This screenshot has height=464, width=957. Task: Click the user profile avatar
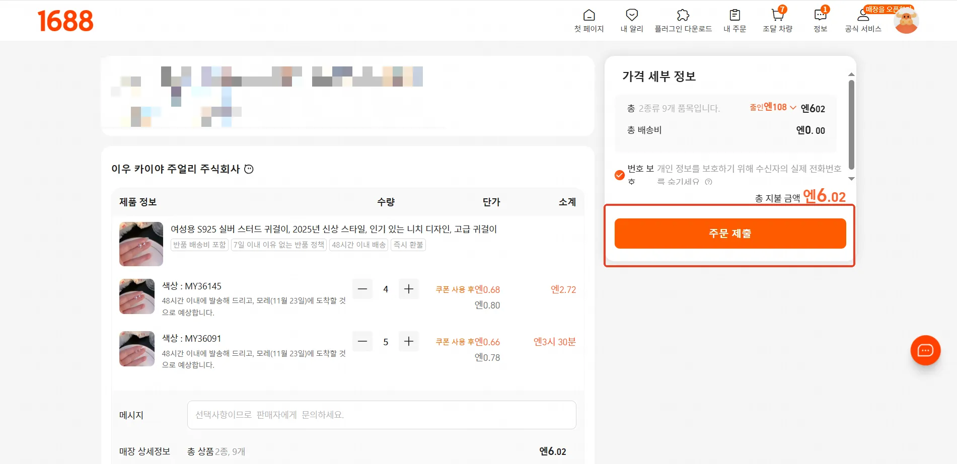pos(906,22)
